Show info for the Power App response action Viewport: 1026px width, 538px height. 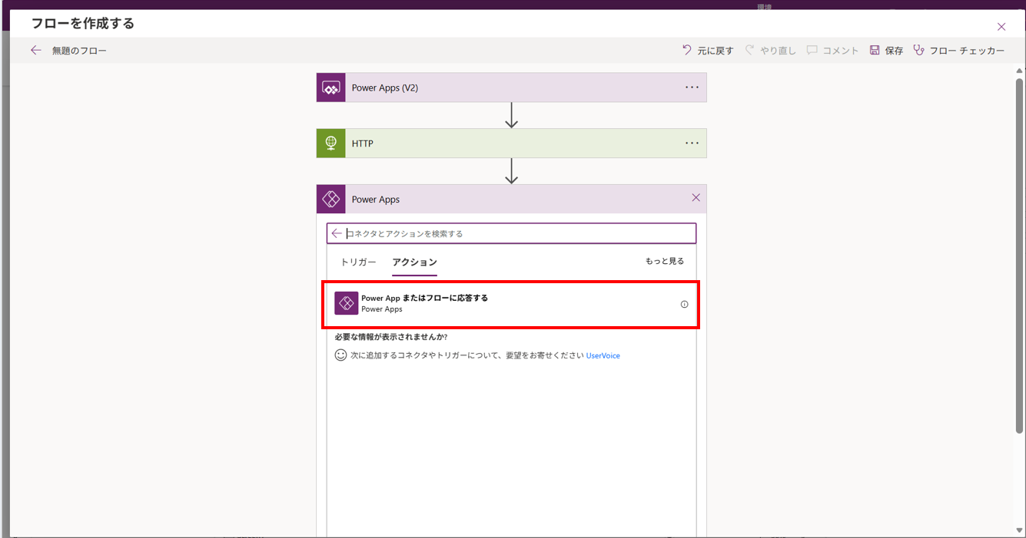684,305
